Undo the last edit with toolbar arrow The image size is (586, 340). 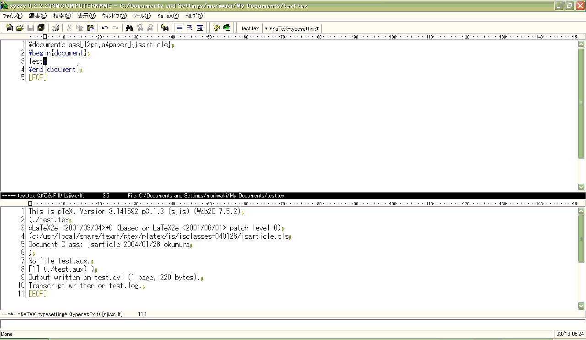pyautogui.click(x=105, y=28)
